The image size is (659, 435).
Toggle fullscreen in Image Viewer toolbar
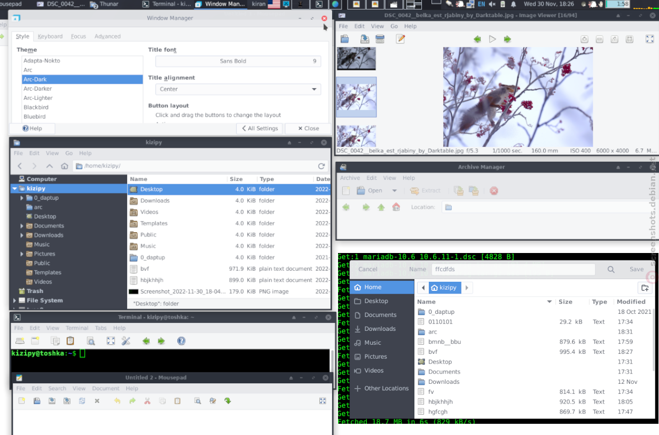(x=649, y=39)
